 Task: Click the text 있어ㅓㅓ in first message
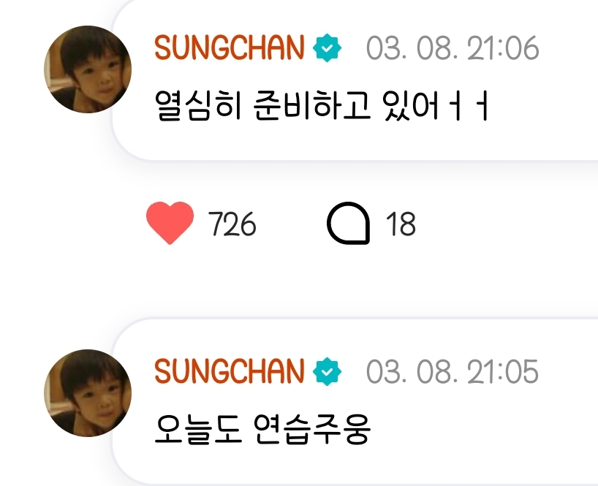tap(436, 105)
